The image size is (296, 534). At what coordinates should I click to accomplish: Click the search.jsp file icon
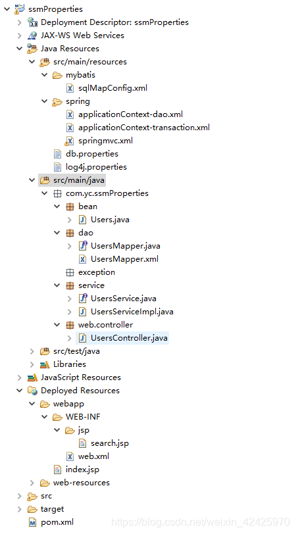pyautogui.click(x=82, y=443)
